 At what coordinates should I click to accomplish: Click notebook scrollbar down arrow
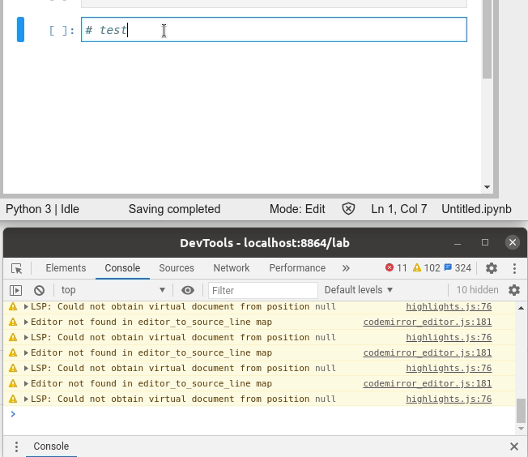[487, 187]
